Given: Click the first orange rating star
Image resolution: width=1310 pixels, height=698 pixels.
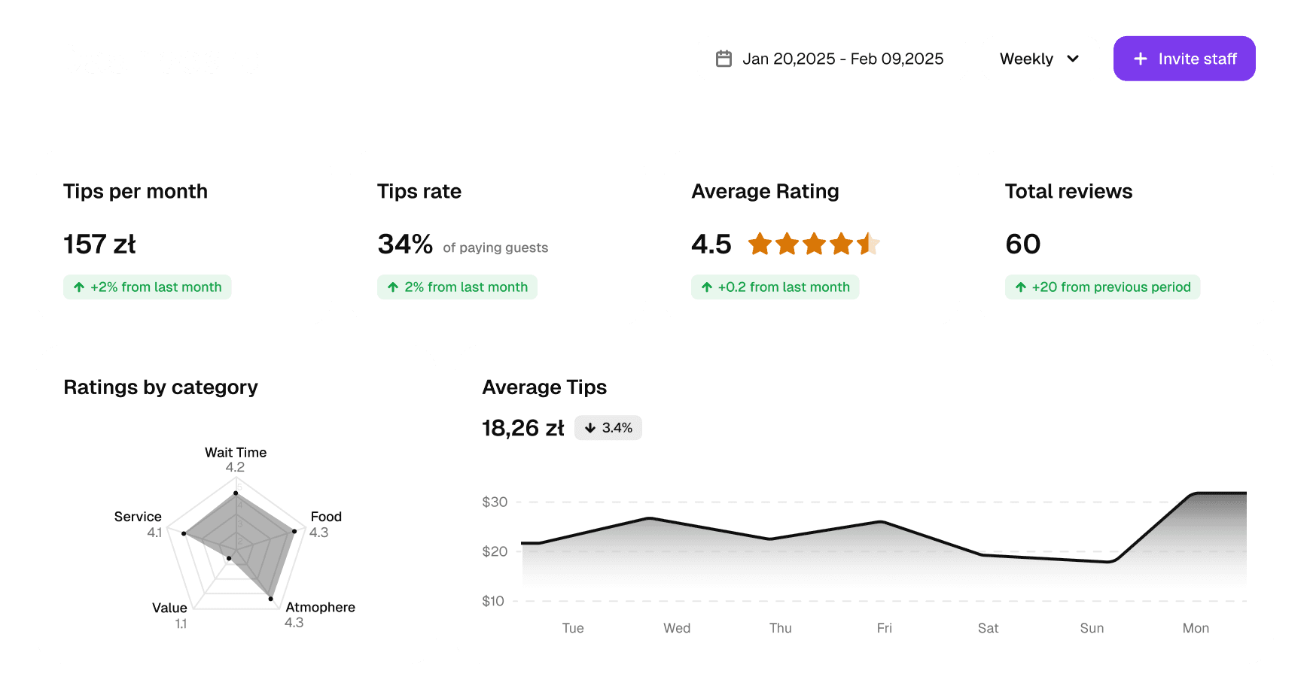Looking at the screenshot, I should point(760,244).
